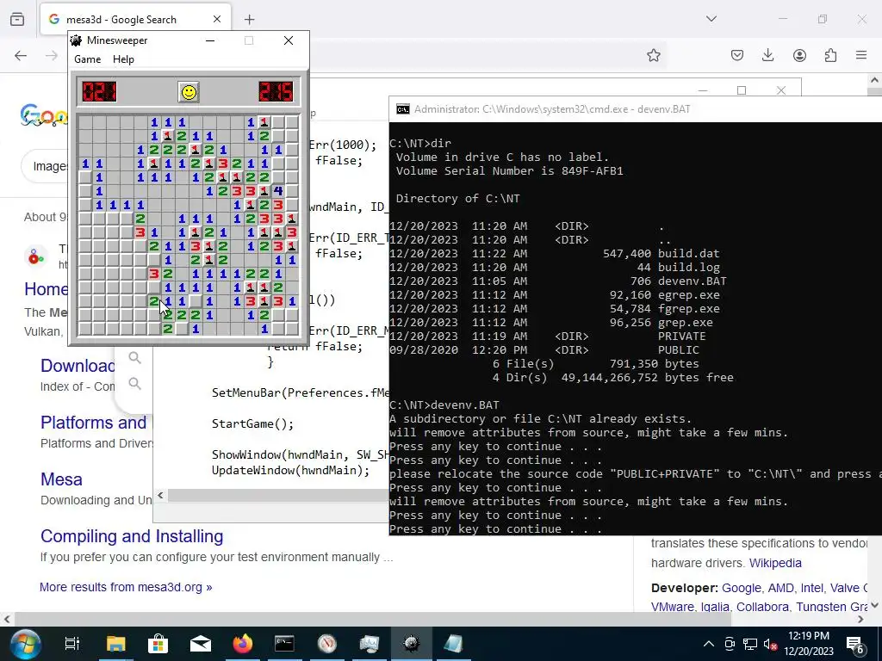
Task: Click 'StartGame();' line in code window
Action: pos(252,423)
